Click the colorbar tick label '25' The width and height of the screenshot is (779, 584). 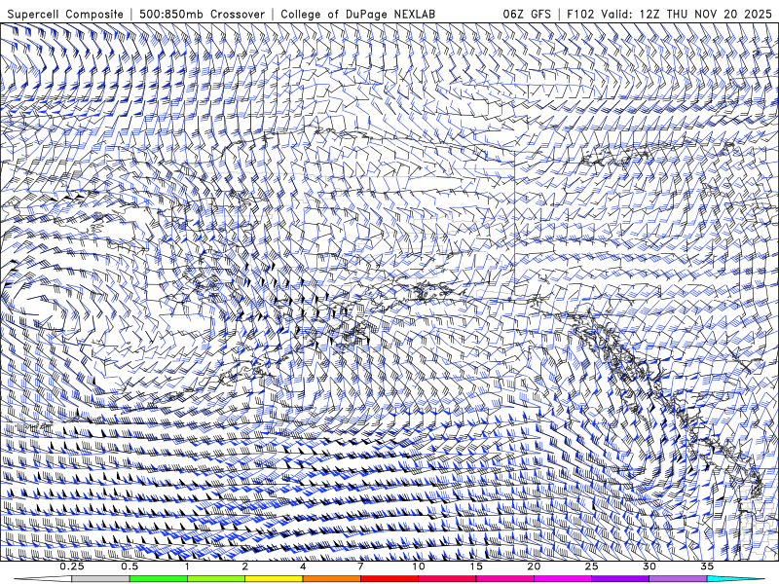[x=591, y=566]
